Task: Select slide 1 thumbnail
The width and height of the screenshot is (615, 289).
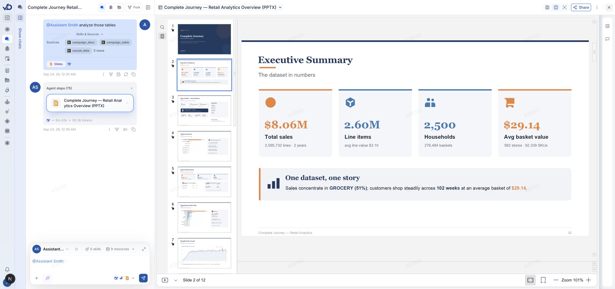Action: click(204, 39)
